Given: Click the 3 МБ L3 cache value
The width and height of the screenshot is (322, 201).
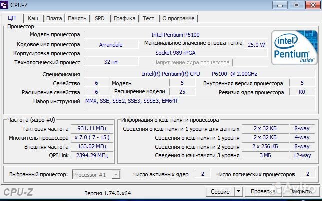Looking at the screenshot, I should point(265,155).
